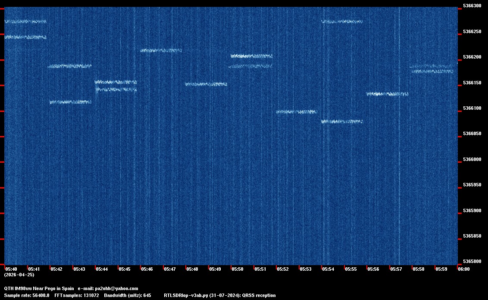Viewport: 488px width, 300px height.
Task: Pick the 06:00 time label
Action: coord(463,269)
